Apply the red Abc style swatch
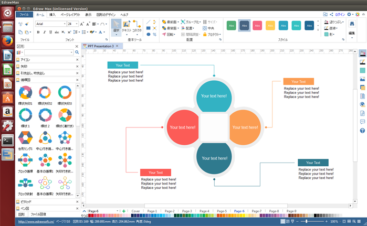 tap(257, 25)
